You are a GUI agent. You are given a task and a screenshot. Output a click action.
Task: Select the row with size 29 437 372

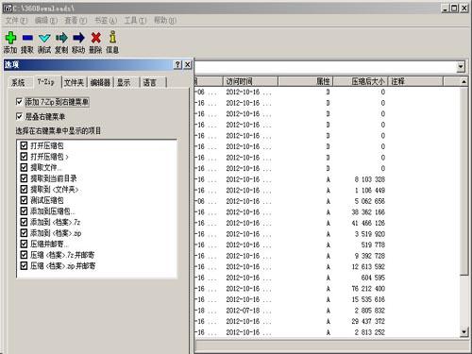pos(328,321)
